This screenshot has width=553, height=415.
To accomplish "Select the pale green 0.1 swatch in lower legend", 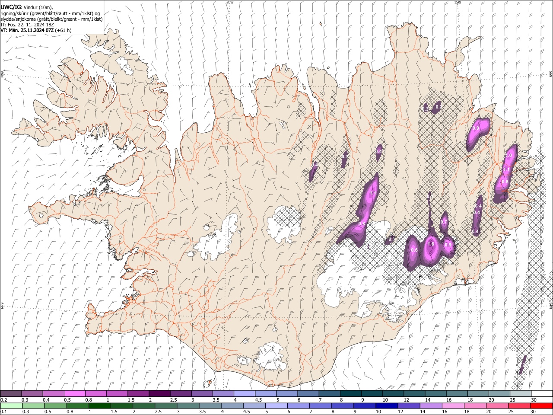I will tap(11, 405).
